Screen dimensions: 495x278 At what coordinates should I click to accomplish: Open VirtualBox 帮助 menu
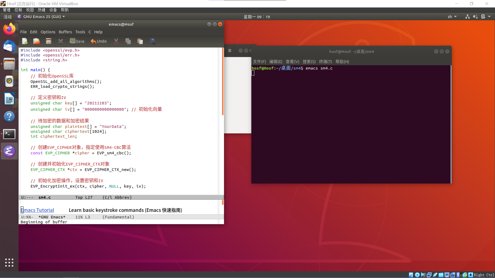[65, 10]
